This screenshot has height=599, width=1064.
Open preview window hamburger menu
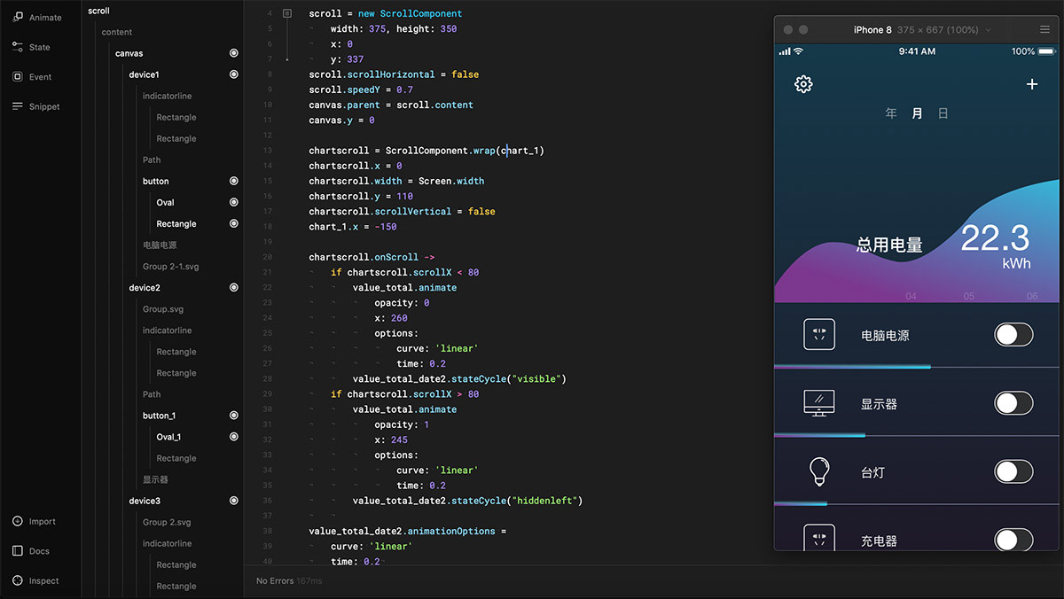coord(1044,30)
